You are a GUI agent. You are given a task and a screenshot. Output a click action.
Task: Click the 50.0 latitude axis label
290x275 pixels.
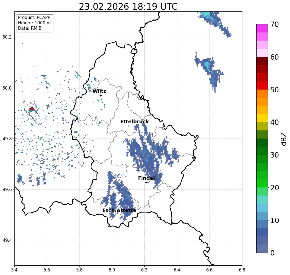coord(7,88)
